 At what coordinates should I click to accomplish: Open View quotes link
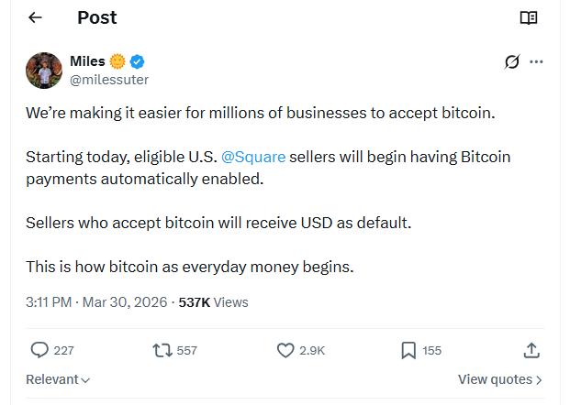pyautogui.click(x=499, y=379)
